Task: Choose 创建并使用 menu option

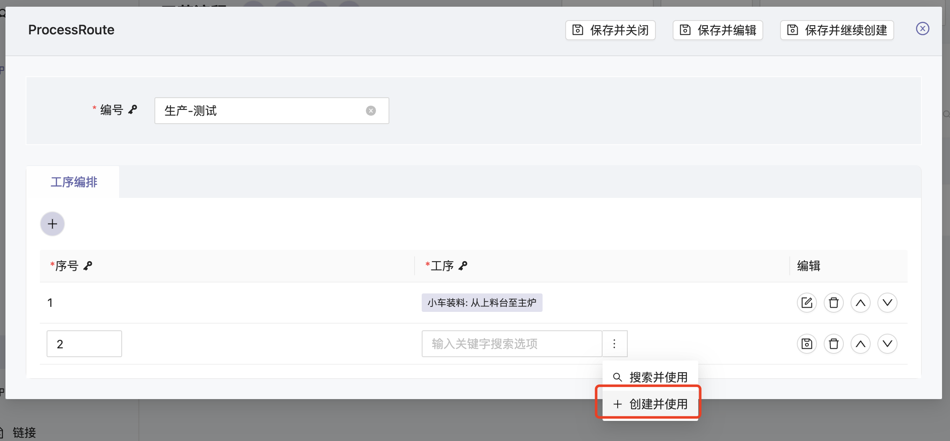Action: (650, 404)
